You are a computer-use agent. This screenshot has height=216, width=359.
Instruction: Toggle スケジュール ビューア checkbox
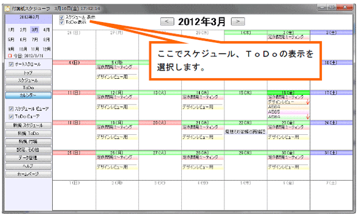point(11,109)
